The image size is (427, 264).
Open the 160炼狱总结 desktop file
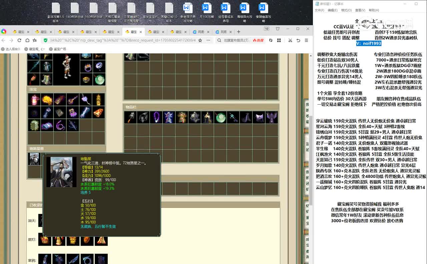[93, 11]
